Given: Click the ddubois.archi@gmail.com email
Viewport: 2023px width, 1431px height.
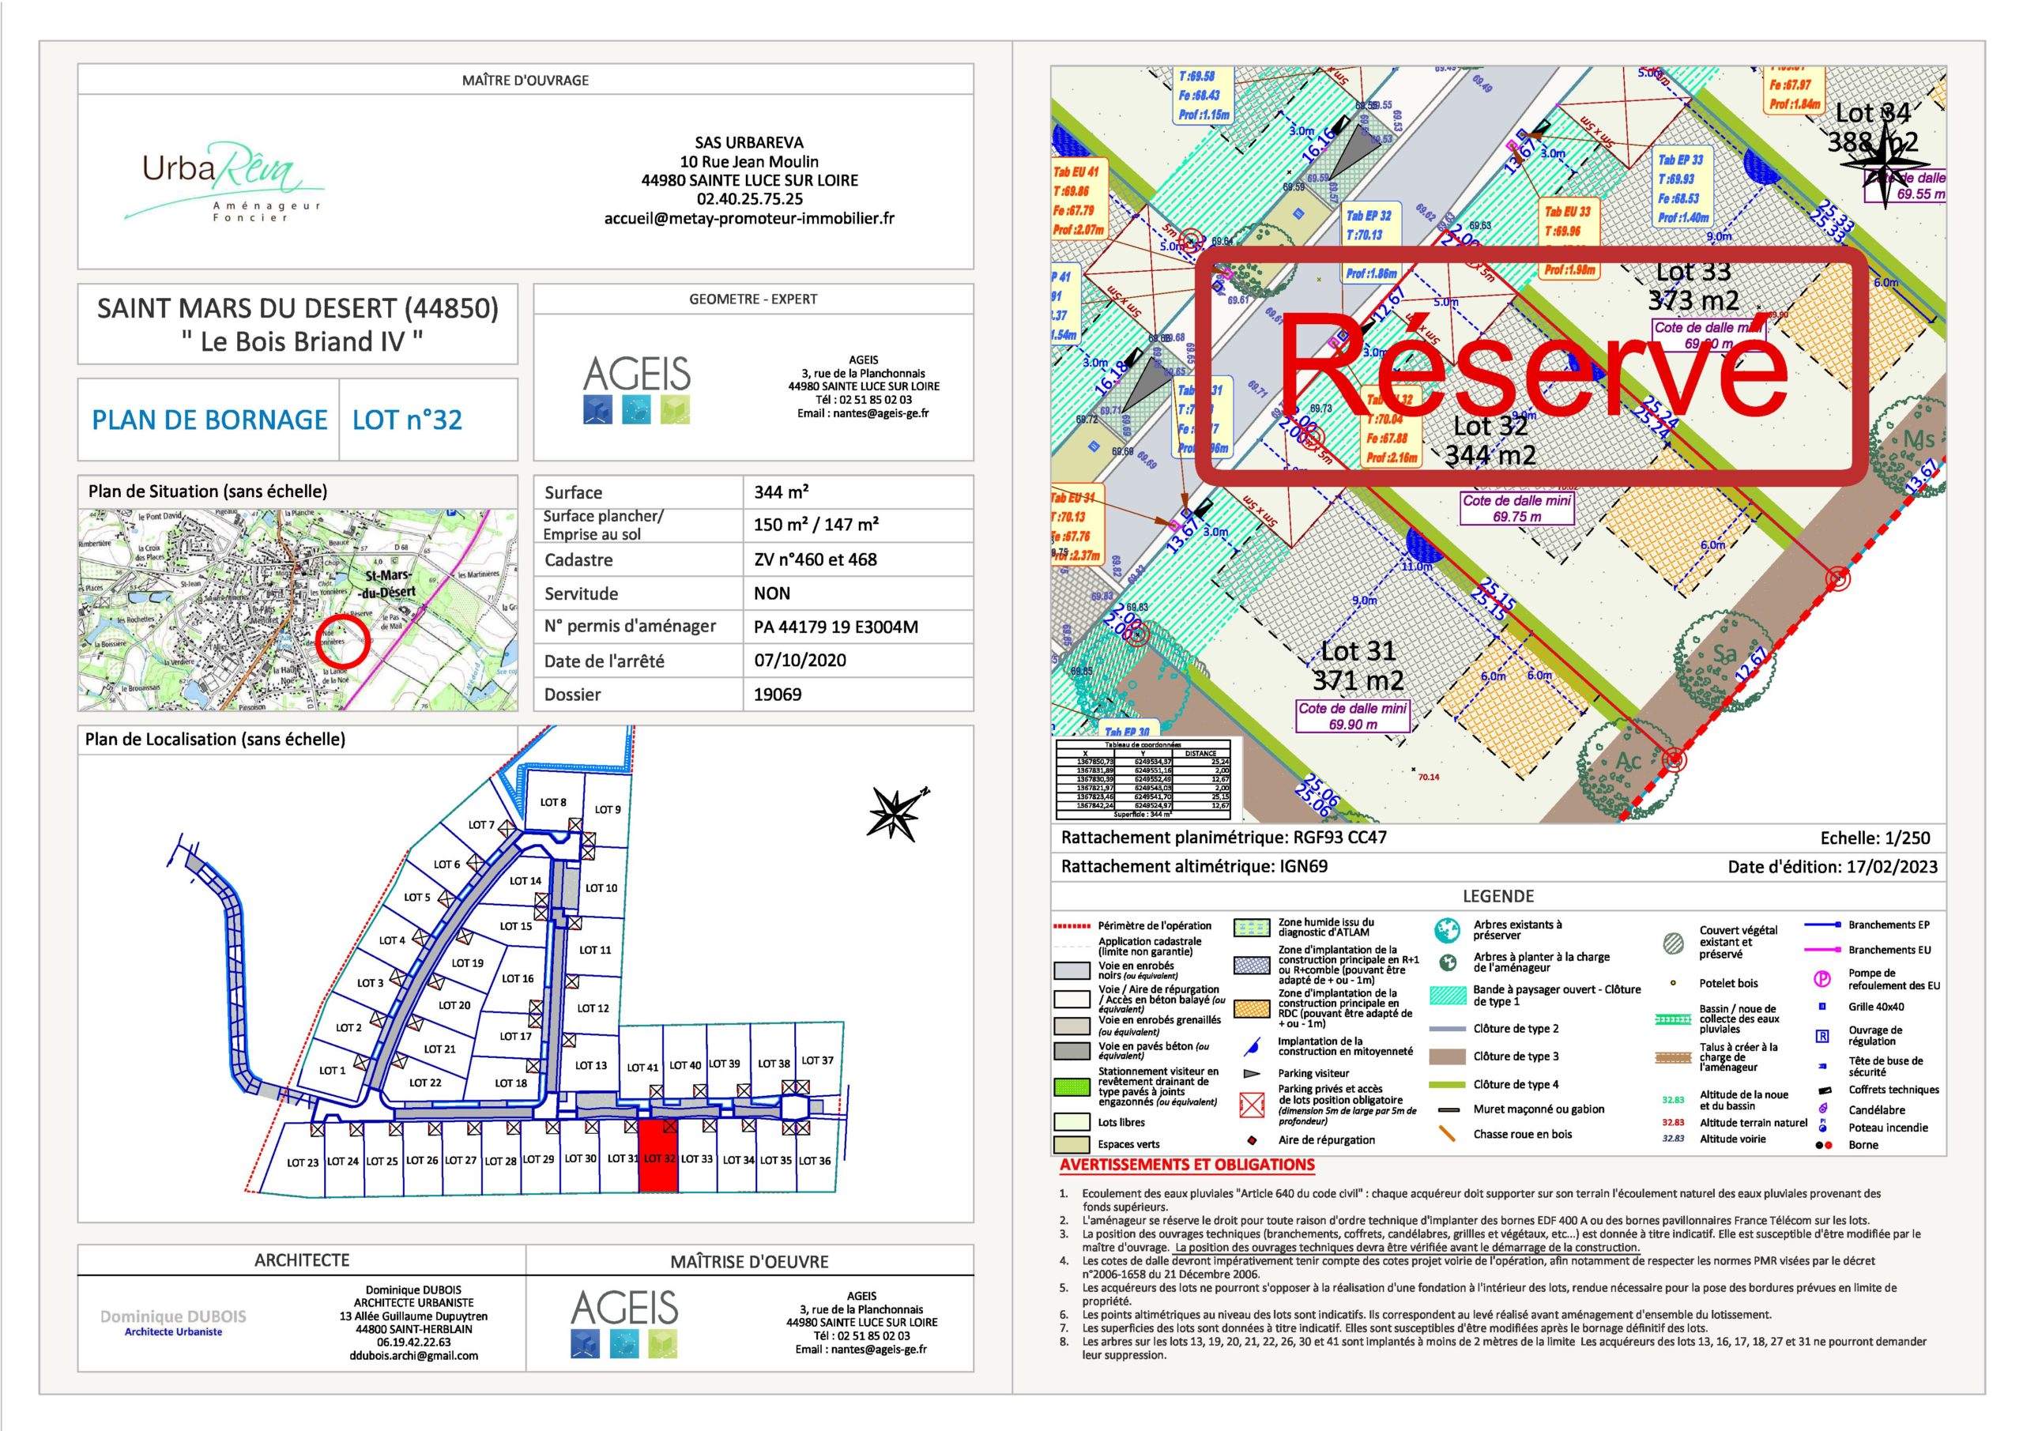Looking at the screenshot, I should click(x=413, y=1355).
